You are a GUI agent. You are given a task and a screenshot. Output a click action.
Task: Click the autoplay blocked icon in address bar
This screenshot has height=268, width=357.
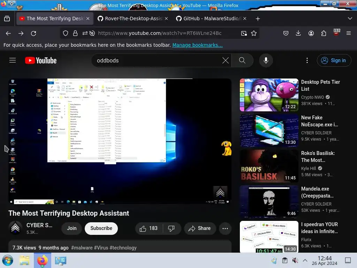click(92, 33)
